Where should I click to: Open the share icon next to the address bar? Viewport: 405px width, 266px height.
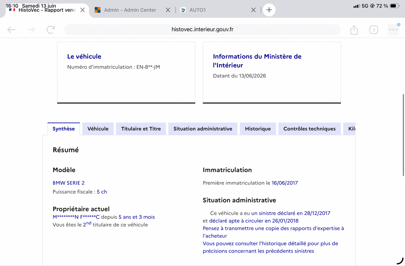[x=354, y=30]
